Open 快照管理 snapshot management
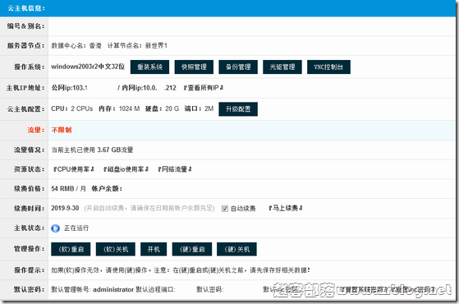 [x=194, y=67]
